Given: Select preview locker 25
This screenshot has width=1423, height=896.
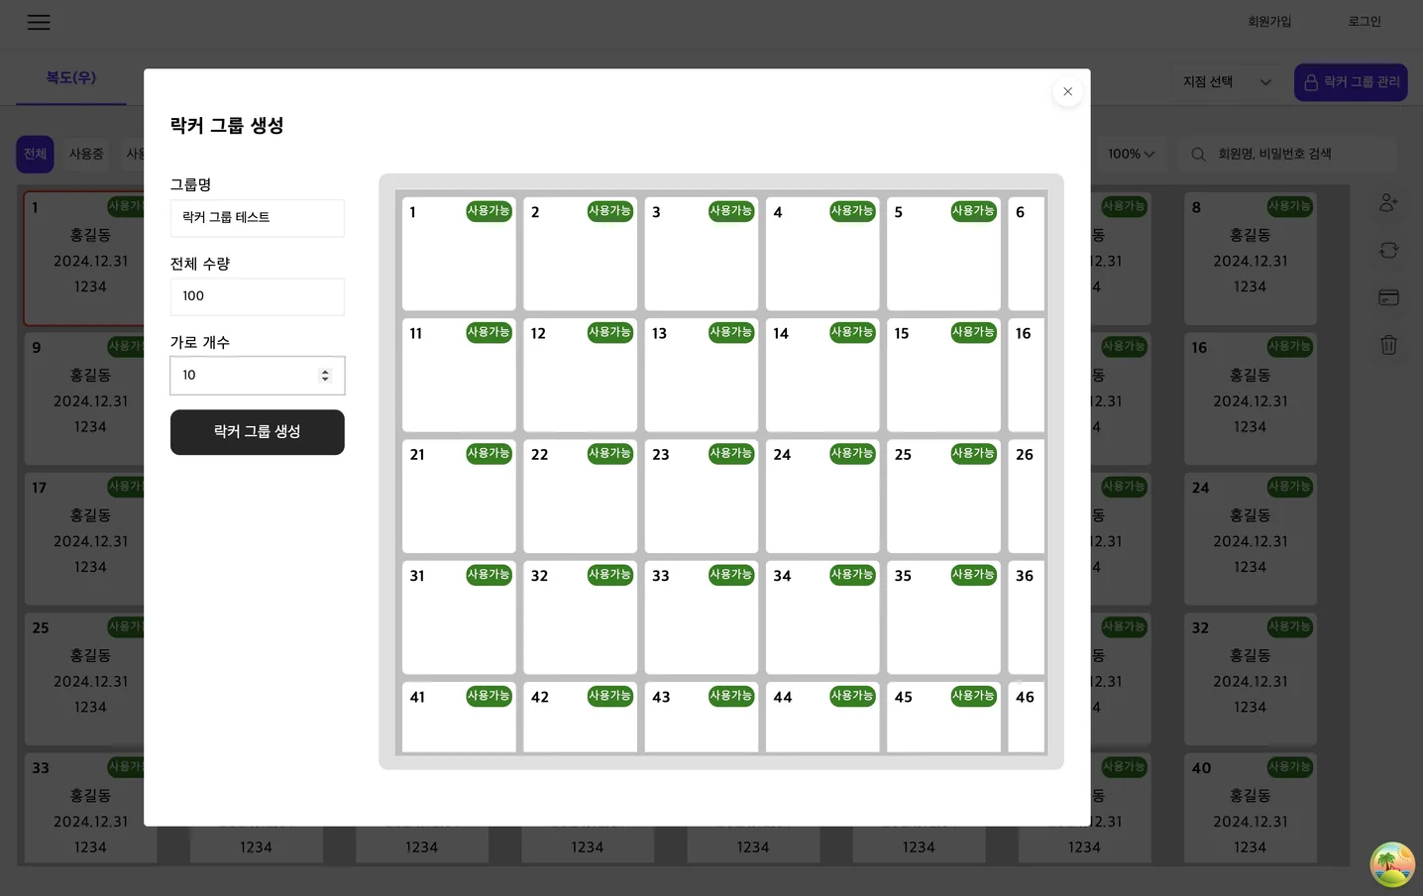Looking at the screenshot, I should [x=943, y=496].
